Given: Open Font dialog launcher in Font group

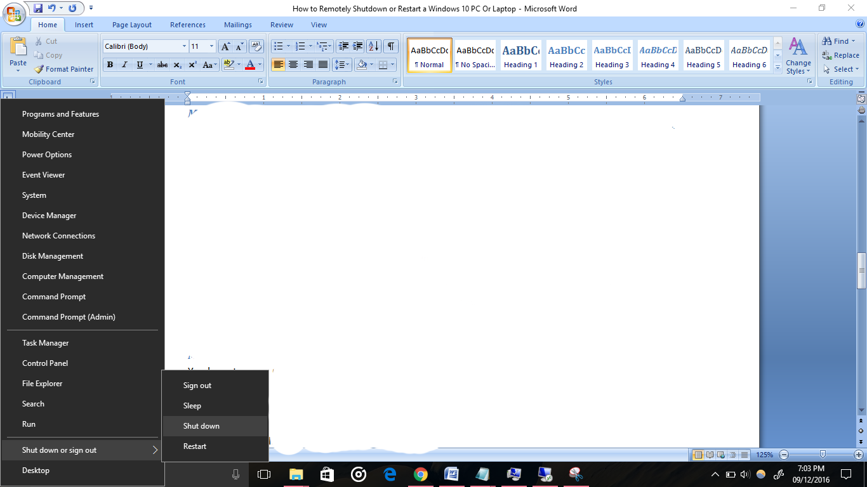Looking at the screenshot, I should point(261,82).
